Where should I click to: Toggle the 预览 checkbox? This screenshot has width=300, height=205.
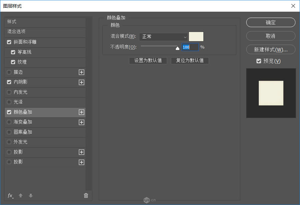(259, 61)
